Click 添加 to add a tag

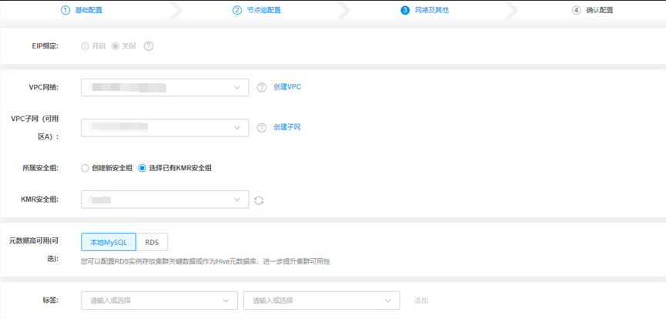coord(420,301)
